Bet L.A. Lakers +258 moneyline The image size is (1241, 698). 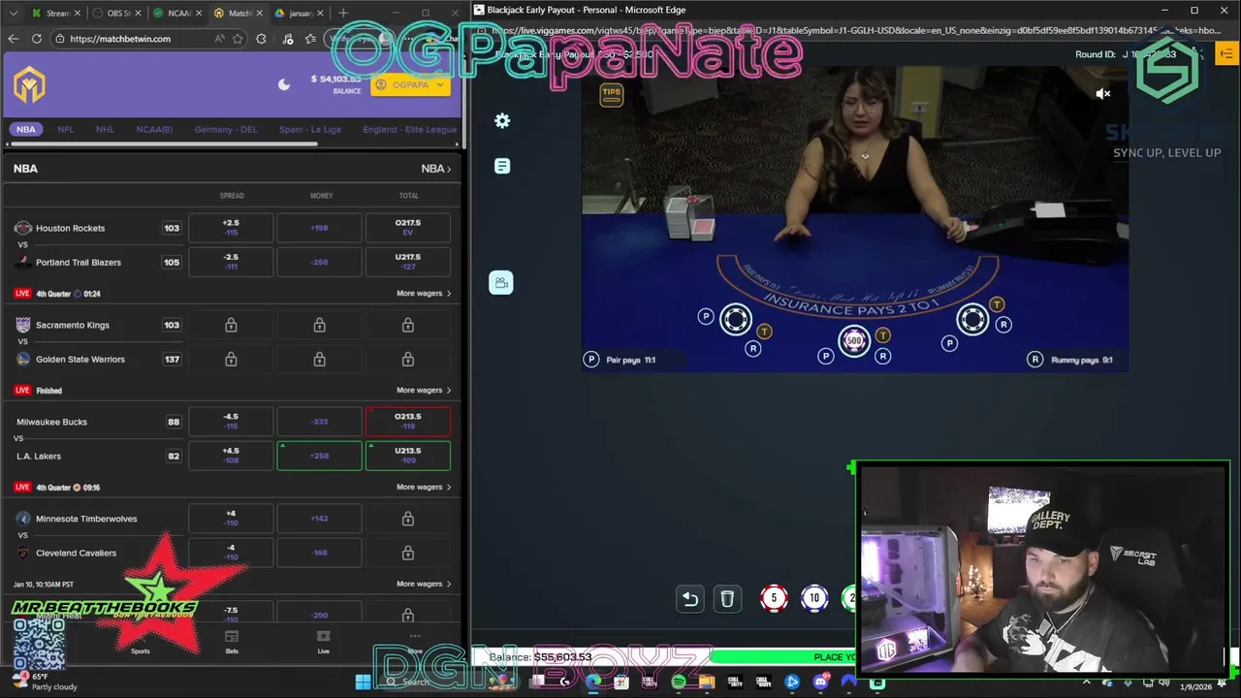point(320,456)
